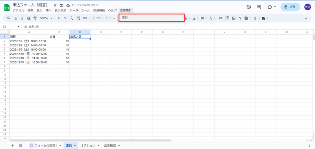Click the Google Sheets home logo
This screenshot has height=149, width=315.
[x=7, y=8]
